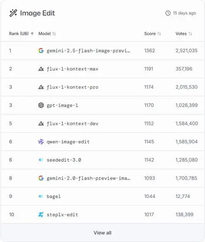Open the flux-1-kontext-dev model entry
This screenshot has height=242, width=205.
click(x=72, y=124)
